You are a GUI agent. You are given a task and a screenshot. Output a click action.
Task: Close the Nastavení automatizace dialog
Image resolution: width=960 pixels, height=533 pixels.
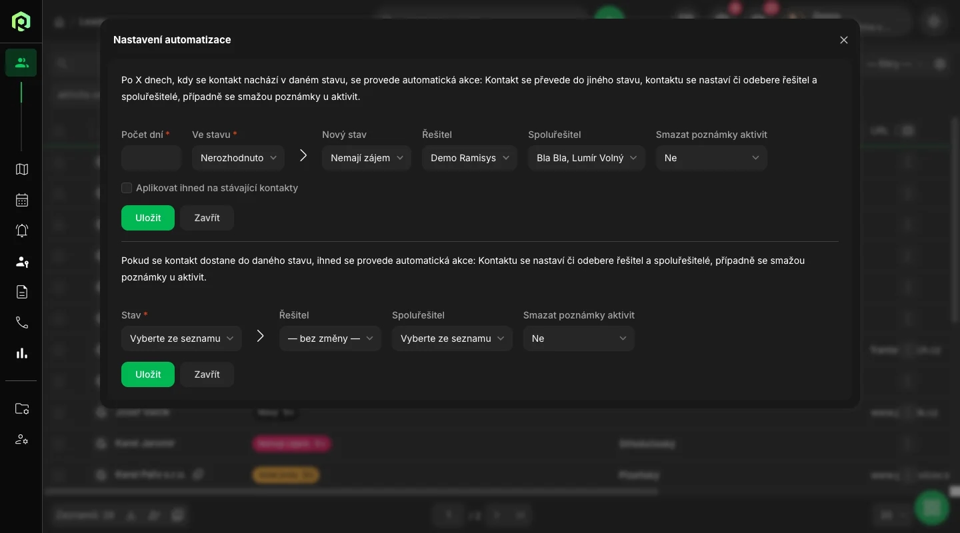(844, 40)
